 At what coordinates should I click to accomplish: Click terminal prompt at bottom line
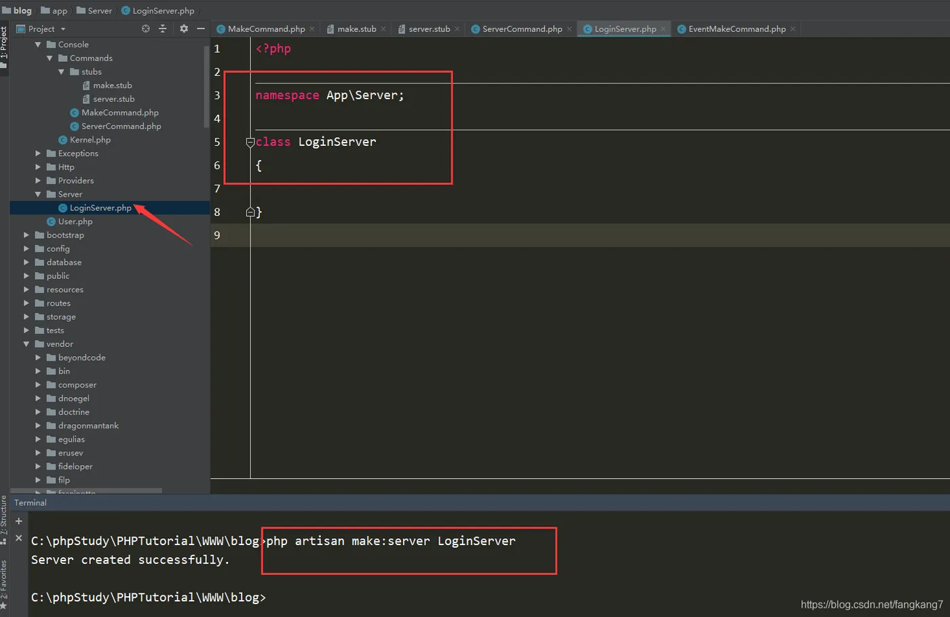coord(149,597)
